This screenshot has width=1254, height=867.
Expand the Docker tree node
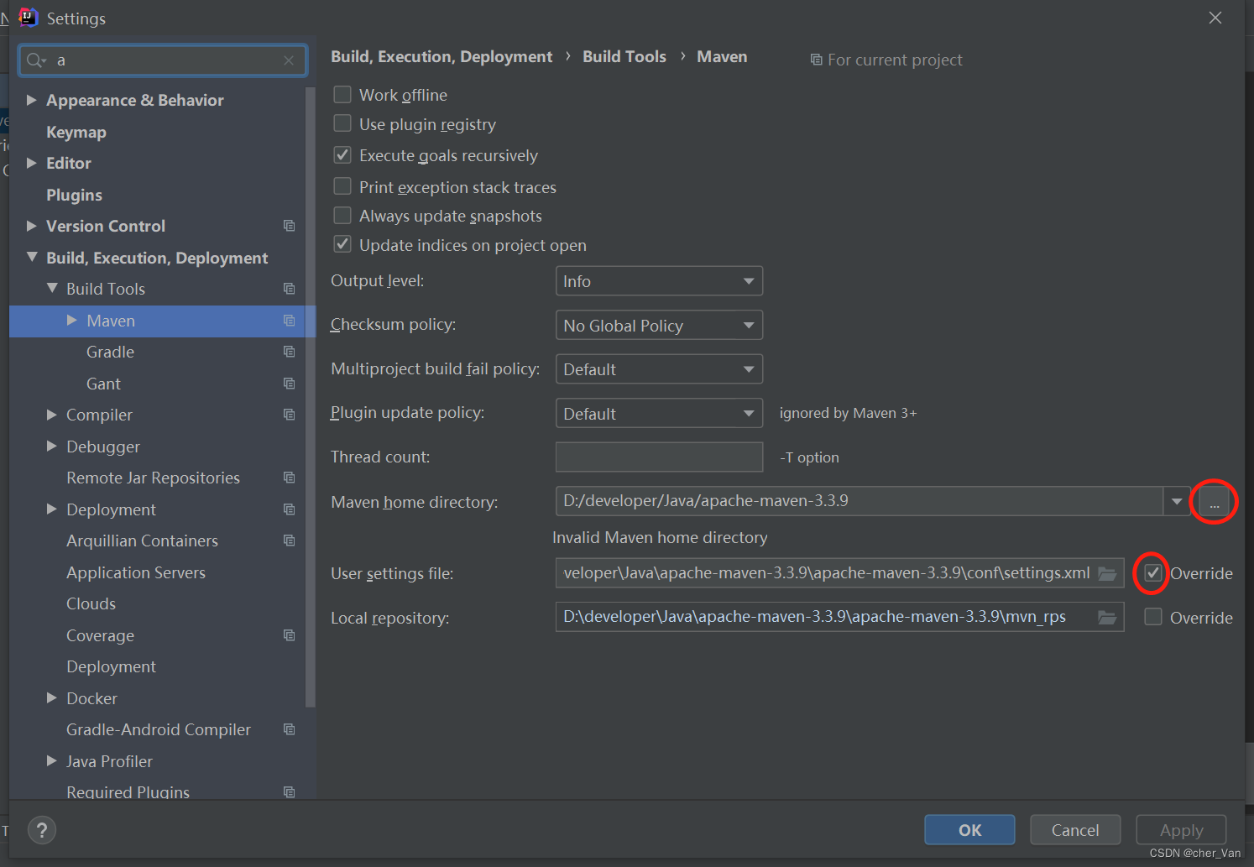click(x=52, y=697)
